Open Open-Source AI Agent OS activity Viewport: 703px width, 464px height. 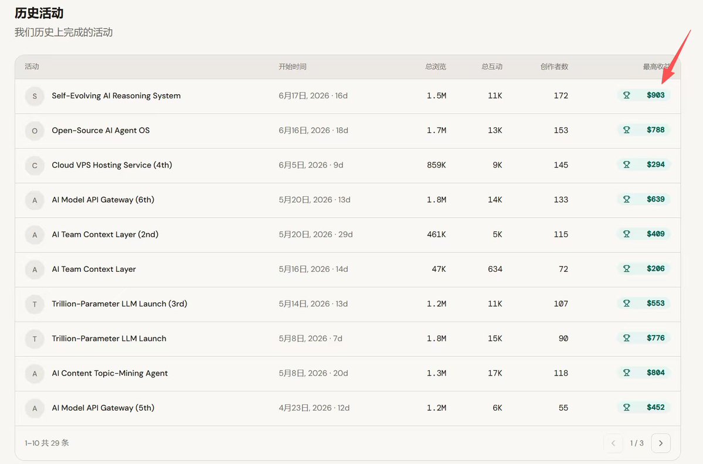tap(101, 130)
